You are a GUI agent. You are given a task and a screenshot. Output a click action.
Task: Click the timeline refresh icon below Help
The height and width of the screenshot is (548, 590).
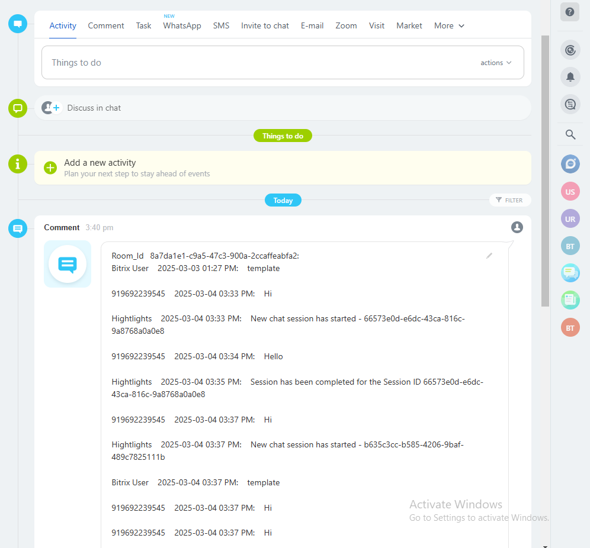pos(570,50)
